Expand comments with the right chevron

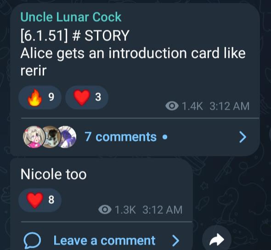click(x=243, y=137)
